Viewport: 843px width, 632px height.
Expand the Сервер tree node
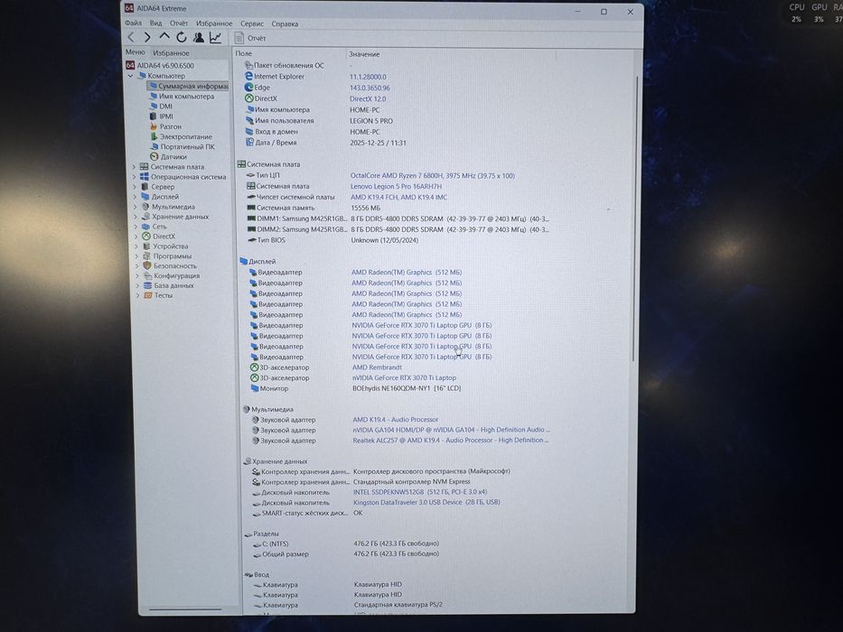(x=135, y=187)
